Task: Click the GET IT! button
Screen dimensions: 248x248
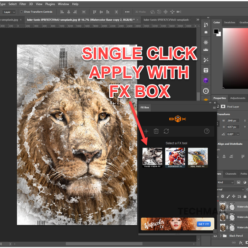Action: [204, 224]
